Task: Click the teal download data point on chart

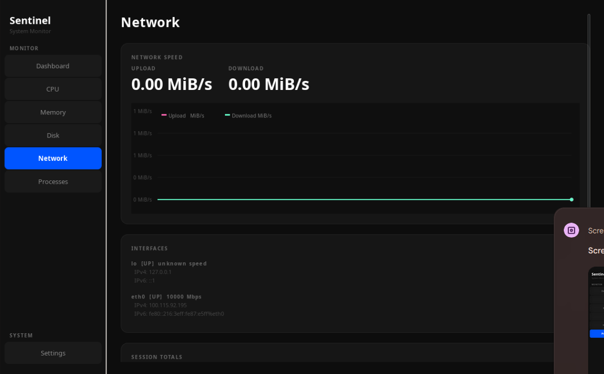Action: tap(571, 199)
